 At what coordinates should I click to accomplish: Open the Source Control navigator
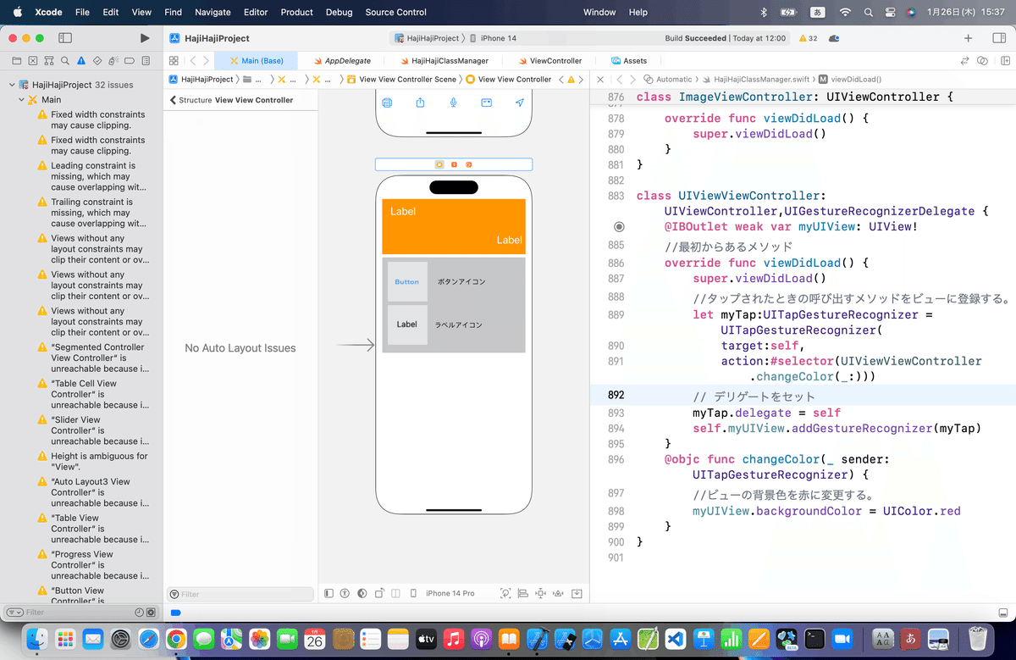pyautogui.click(x=32, y=61)
